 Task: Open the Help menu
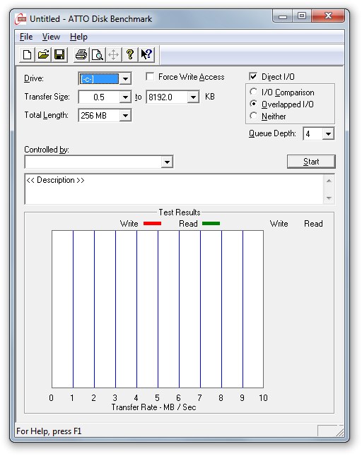(x=78, y=37)
